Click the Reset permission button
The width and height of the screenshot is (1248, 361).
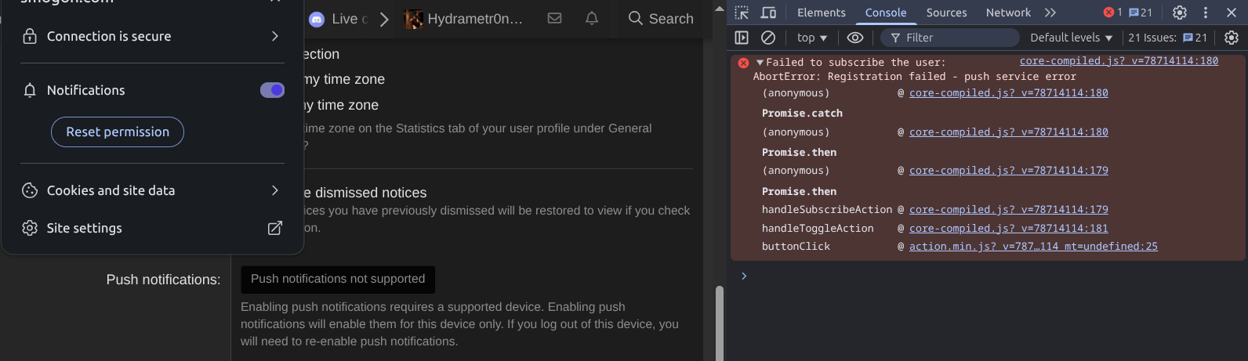pyautogui.click(x=118, y=132)
